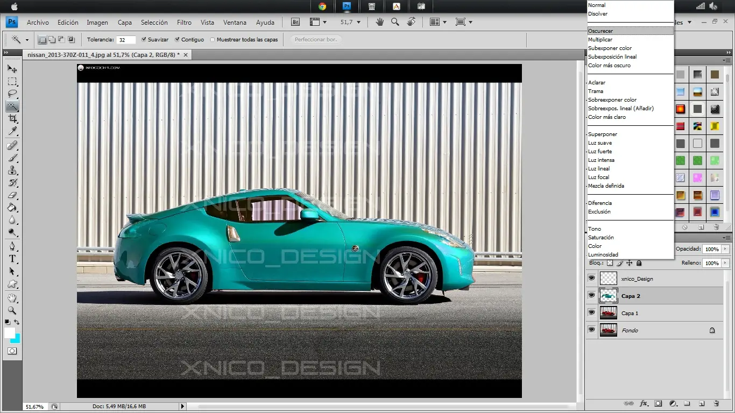
Task: Add a layer mask
Action: [658, 403]
